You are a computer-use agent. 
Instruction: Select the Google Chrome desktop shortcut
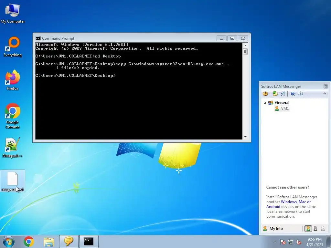pyautogui.click(x=13, y=116)
